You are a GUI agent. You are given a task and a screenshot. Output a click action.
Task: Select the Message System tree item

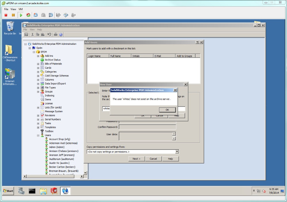tap(54, 111)
